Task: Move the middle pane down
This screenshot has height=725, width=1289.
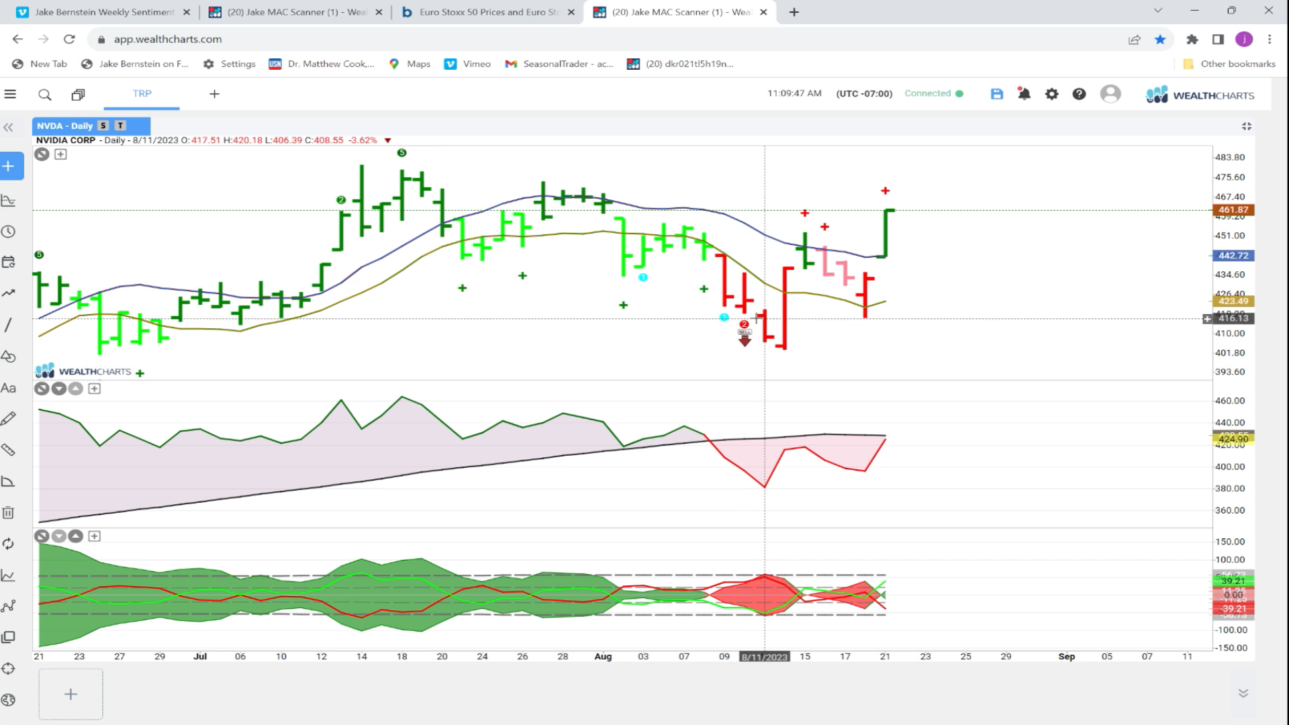Action: pyautogui.click(x=59, y=389)
